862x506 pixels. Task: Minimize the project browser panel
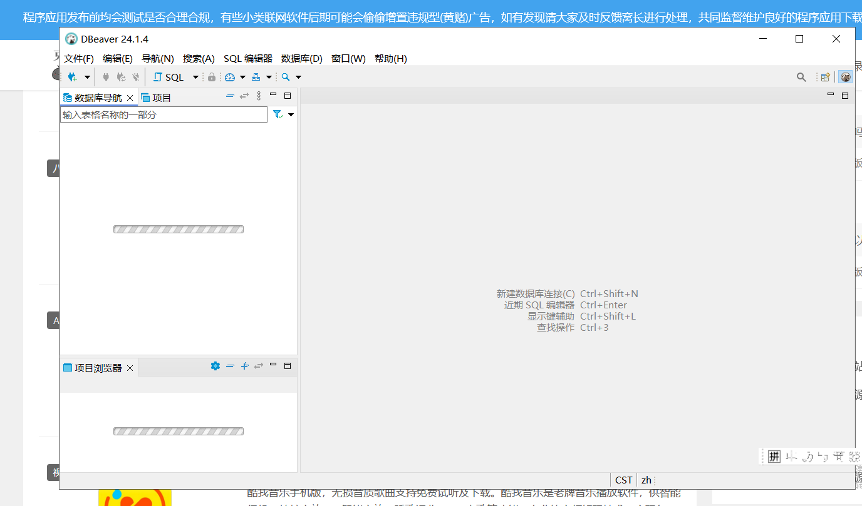(x=273, y=365)
